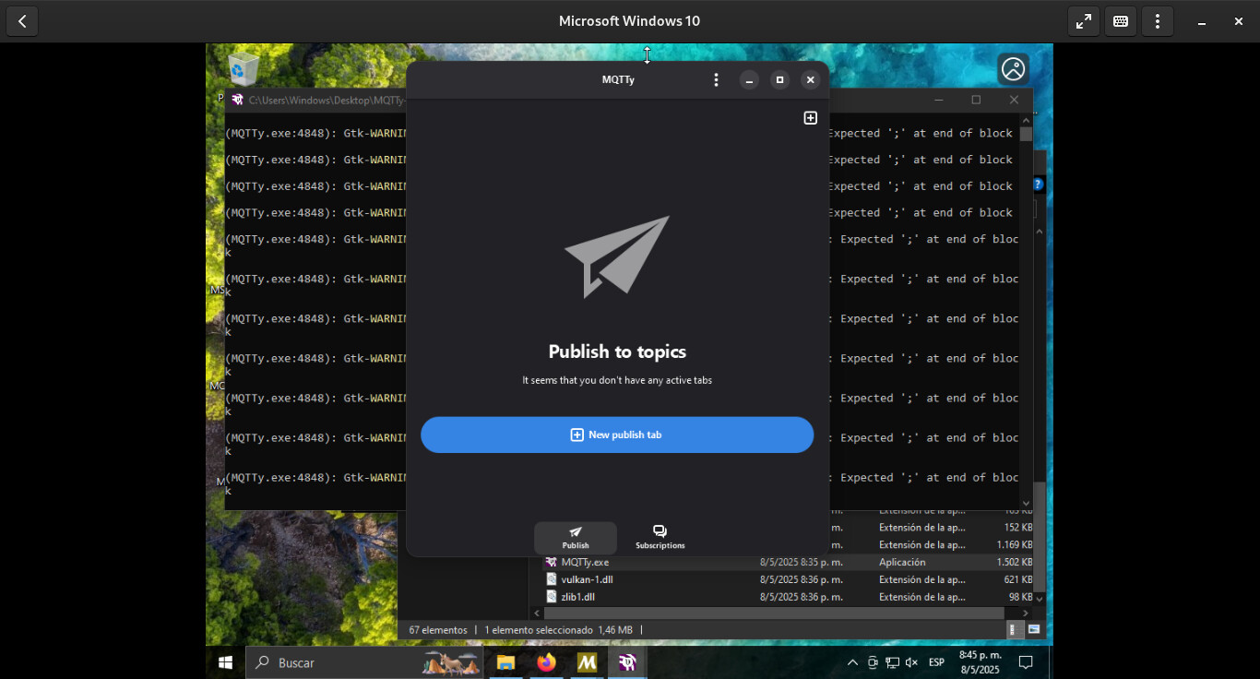Click the Explorer scroll right arrow
1260x679 pixels.
1026,613
